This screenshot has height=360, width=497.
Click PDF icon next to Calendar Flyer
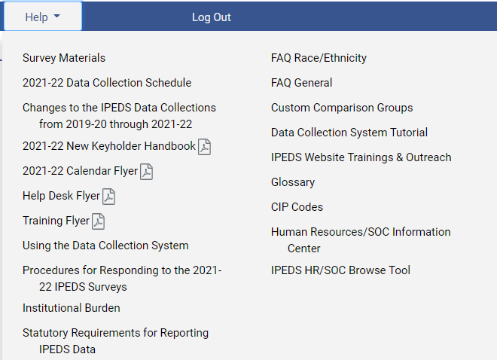146,172
